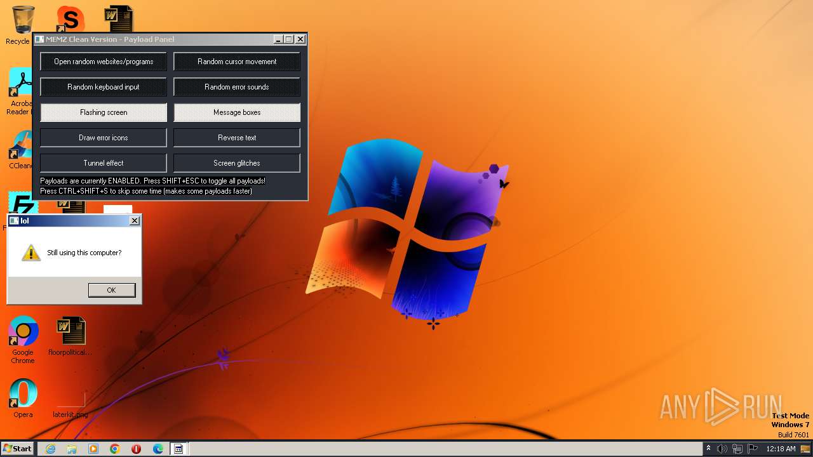Open Action Center flag icon

coord(751,449)
